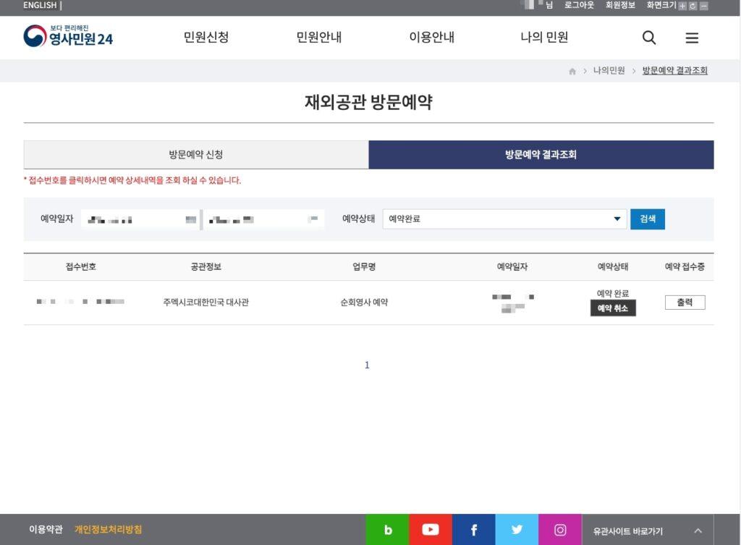
Task: Open the Facebook icon
Action: click(x=473, y=529)
